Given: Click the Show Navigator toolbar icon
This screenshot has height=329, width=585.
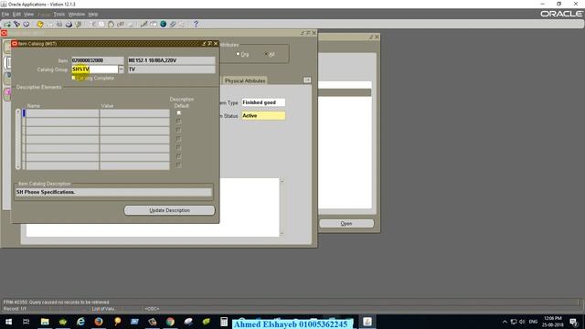Looking at the screenshot, I should click(27, 25).
